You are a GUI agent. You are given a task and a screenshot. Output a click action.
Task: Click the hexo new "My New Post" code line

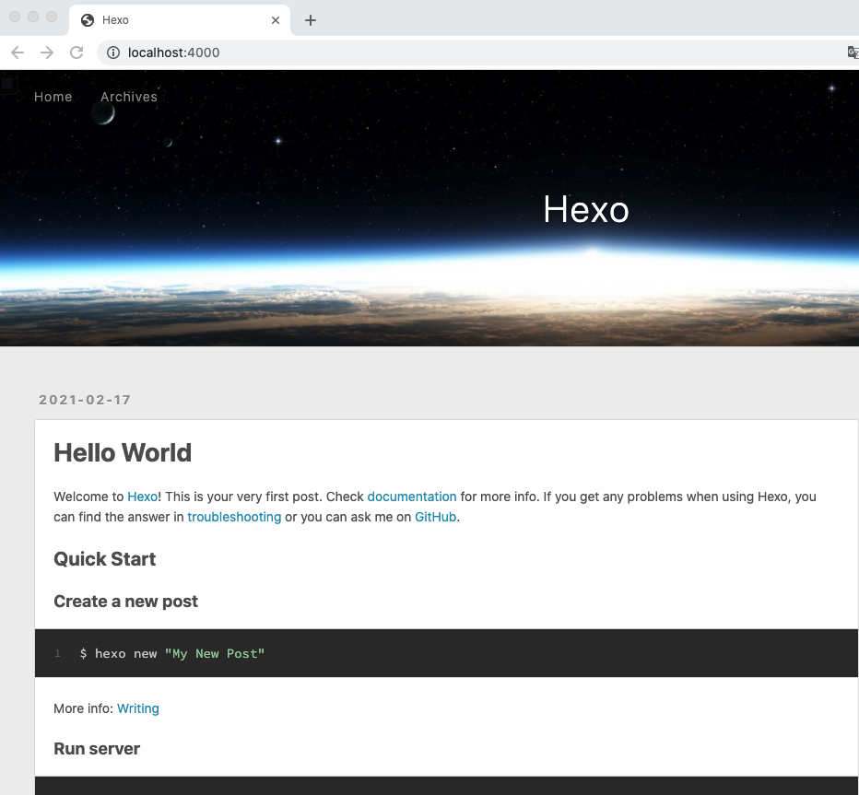[x=172, y=654]
